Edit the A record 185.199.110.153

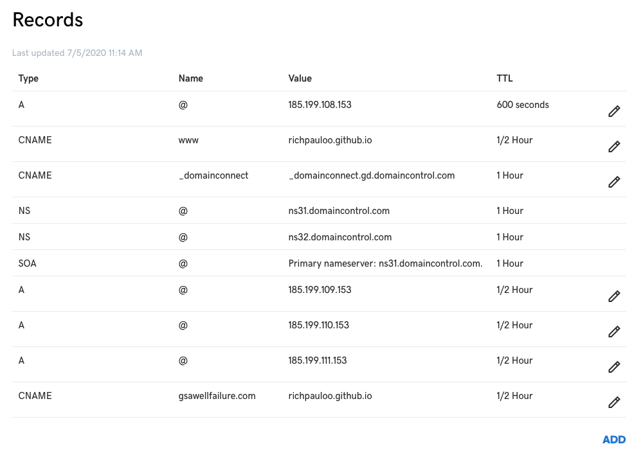coord(614,331)
